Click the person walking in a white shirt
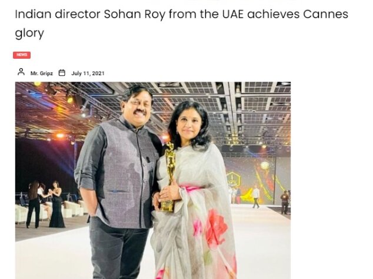This screenshot has width=373, height=279. [256, 197]
